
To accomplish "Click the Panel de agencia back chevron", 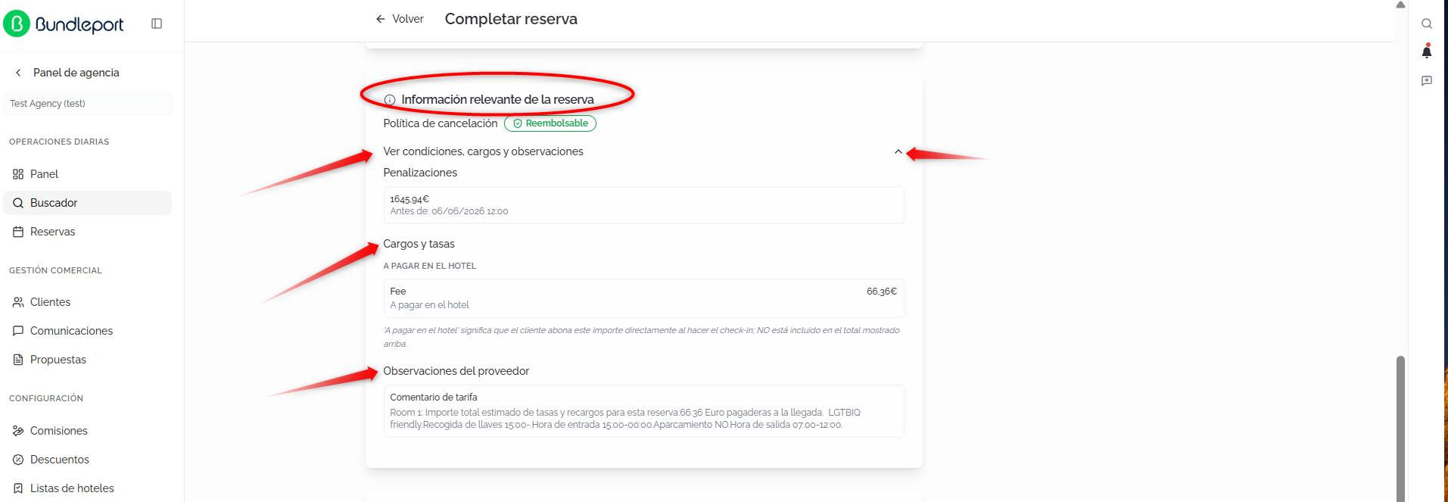I will point(18,73).
